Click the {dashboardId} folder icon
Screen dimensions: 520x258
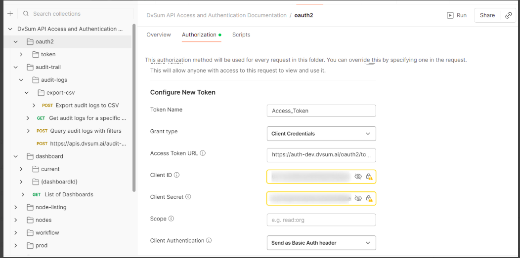point(36,182)
